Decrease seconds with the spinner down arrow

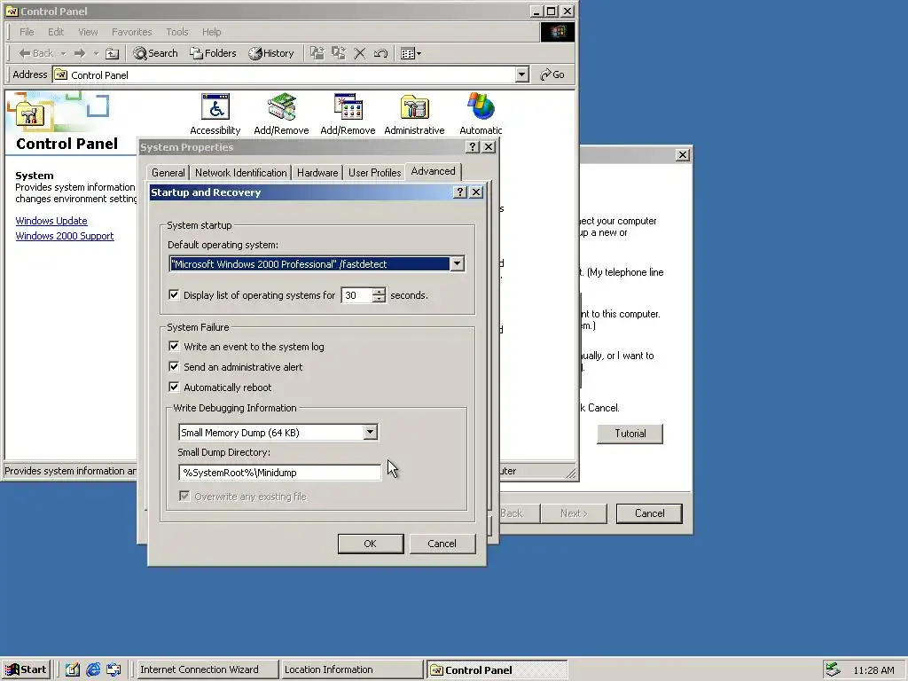pos(379,300)
